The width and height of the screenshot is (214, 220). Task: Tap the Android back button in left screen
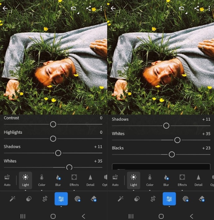click(x=84, y=216)
